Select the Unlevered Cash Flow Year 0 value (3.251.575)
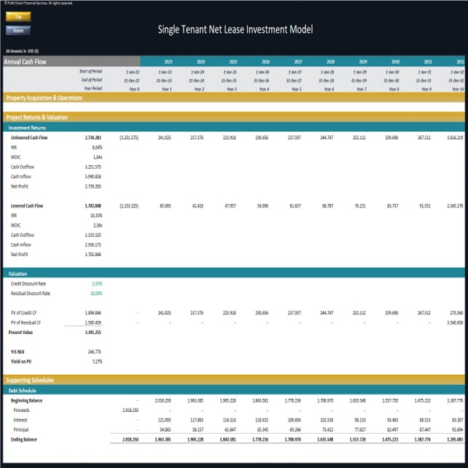468x468 pixels. (x=129, y=138)
